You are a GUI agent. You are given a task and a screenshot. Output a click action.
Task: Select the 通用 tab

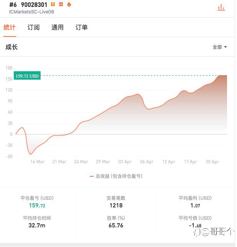(x=58, y=27)
